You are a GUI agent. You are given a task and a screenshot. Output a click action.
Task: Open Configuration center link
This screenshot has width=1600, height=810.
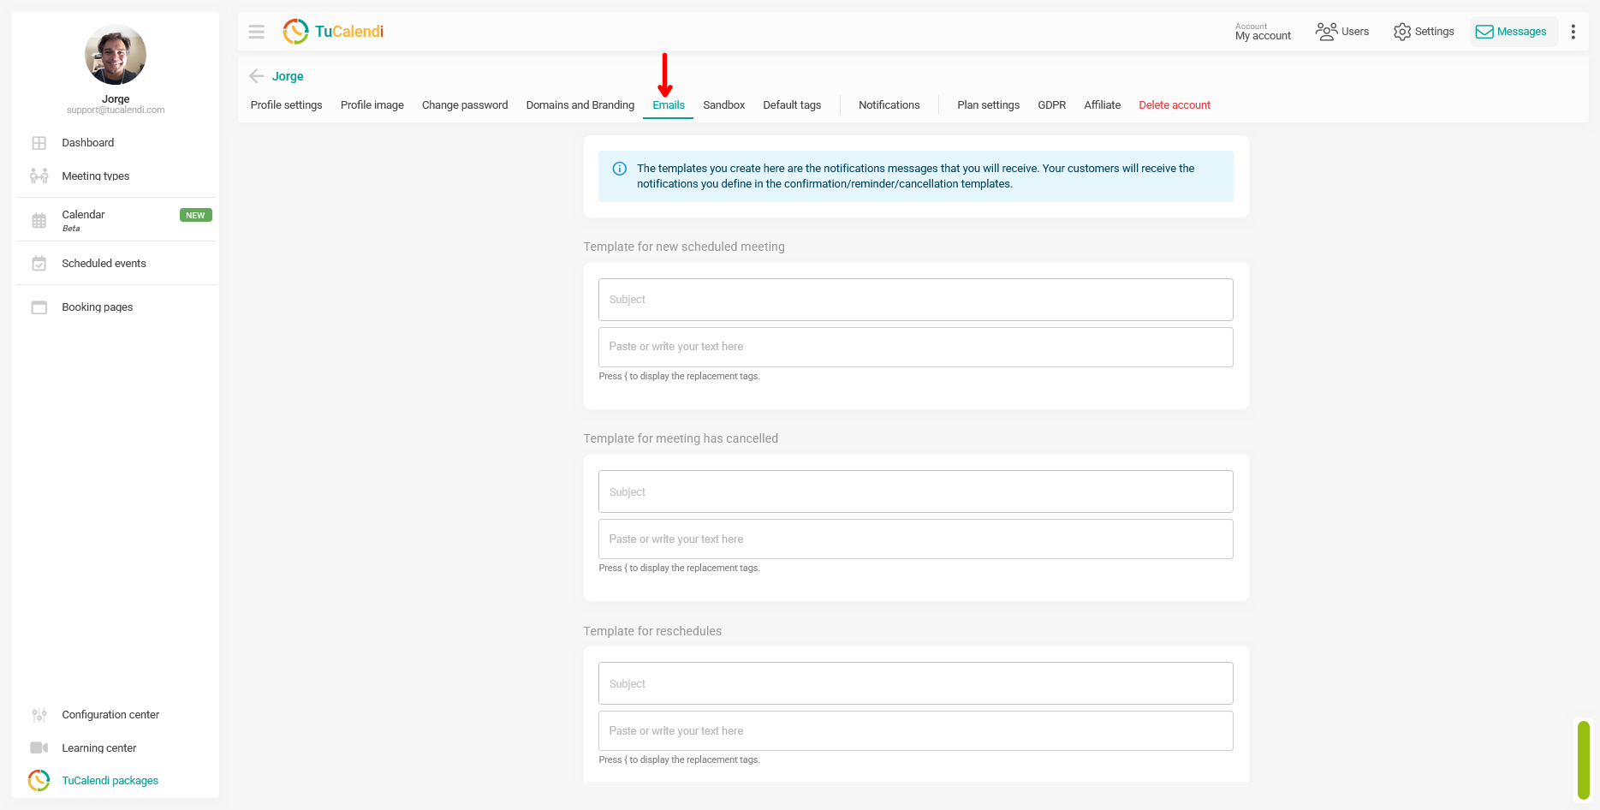(110, 715)
